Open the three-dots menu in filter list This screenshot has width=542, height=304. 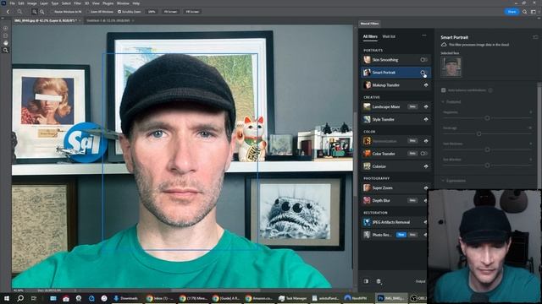click(424, 35)
